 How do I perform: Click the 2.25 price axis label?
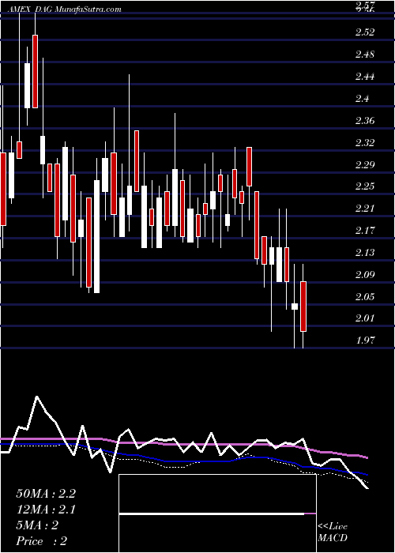coord(365,186)
